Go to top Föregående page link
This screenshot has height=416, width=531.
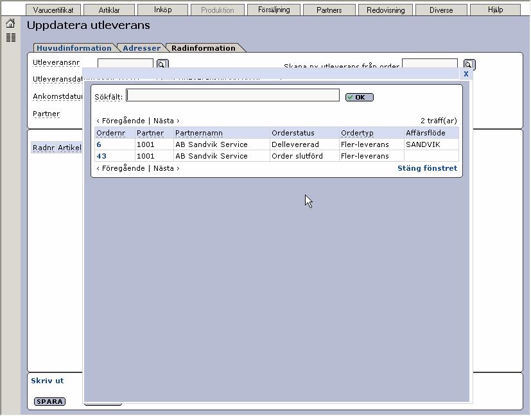[121, 121]
